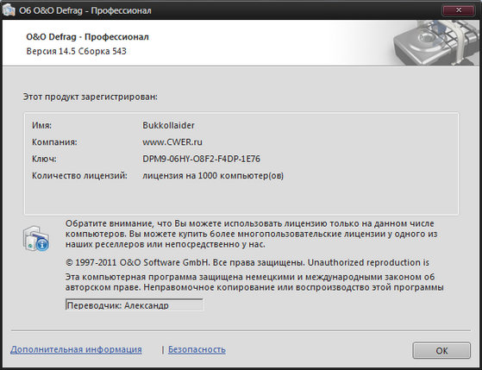Click the hard drive image in header
This screenshot has width=482, height=370.
tap(436, 43)
